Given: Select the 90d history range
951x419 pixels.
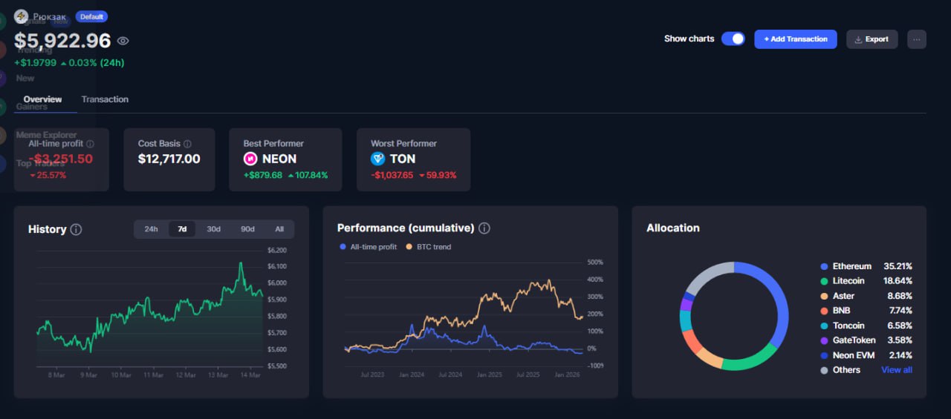Looking at the screenshot, I should [x=247, y=229].
